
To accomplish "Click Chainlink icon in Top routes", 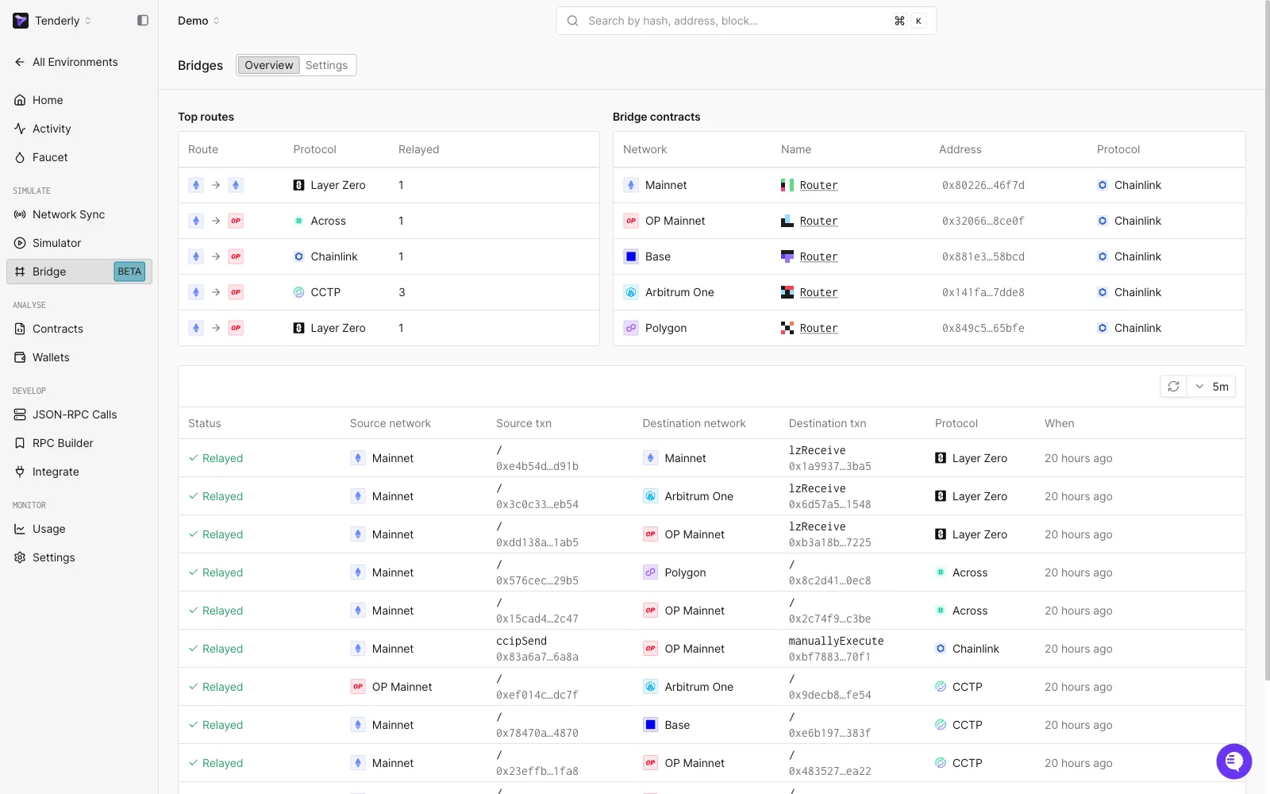I will click(x=298, y=256).
